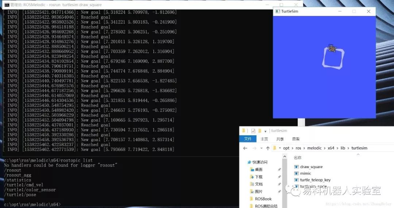Select the turtle_teleop_key file name

315,180
